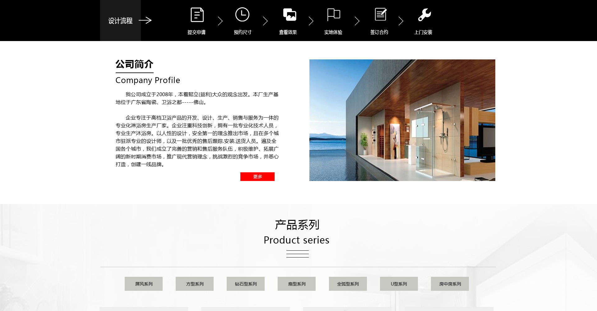
Task: Open the 屏风系列 product tab
Action: pyautogui.click(x=144, y=284)
